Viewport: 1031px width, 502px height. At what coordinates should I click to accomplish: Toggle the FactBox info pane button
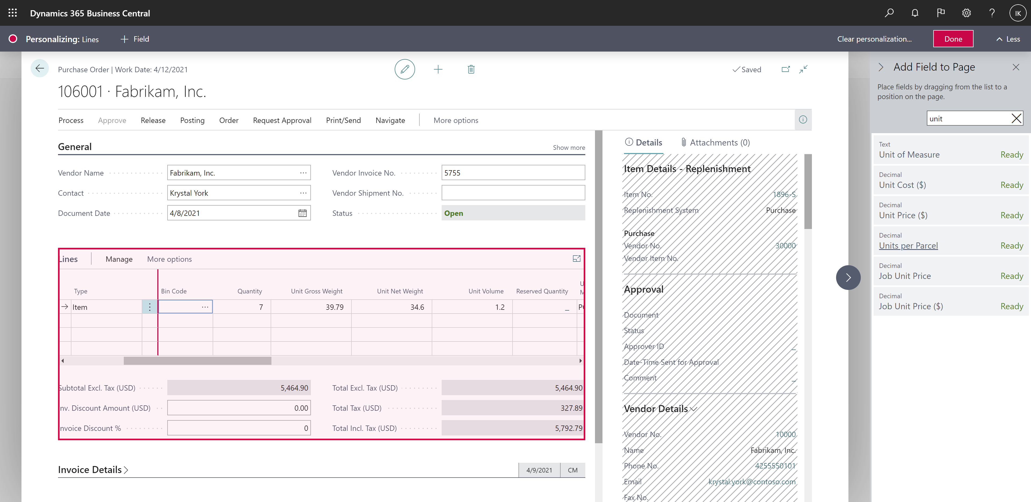tap(803, 120)
